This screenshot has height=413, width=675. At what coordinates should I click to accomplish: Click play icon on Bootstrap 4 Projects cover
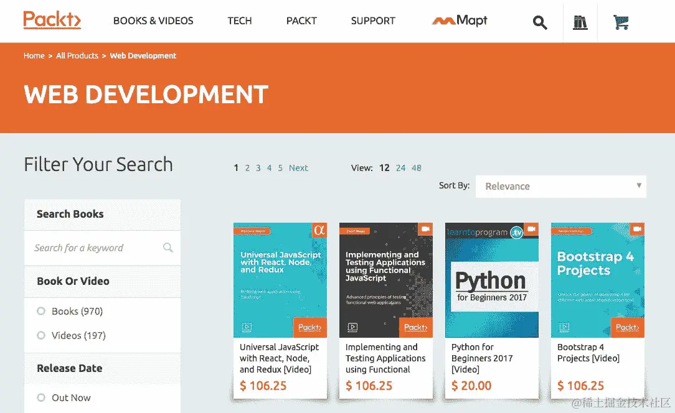click(x=564, y=327)
